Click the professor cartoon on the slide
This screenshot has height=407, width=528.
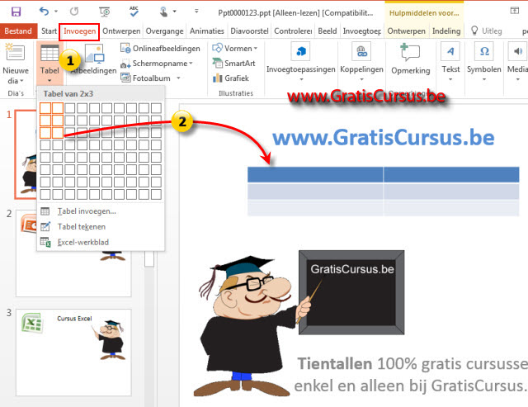[251, 326]
